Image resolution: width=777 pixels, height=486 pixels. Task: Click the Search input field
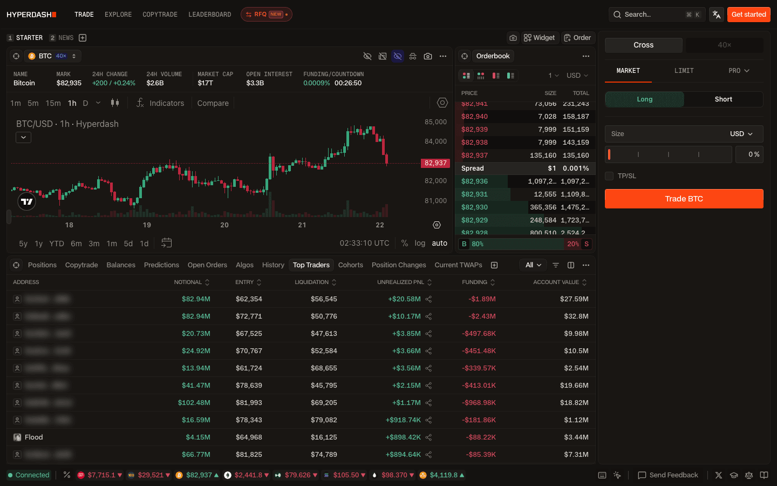click(x=657, y=15)
